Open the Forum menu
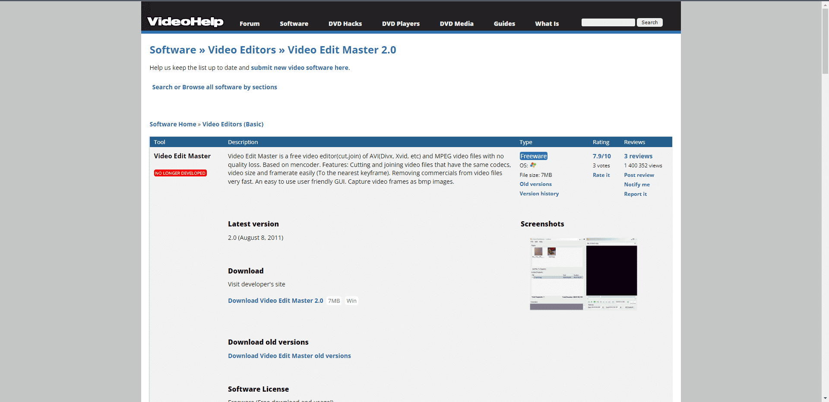 click(x=250, y=24)
